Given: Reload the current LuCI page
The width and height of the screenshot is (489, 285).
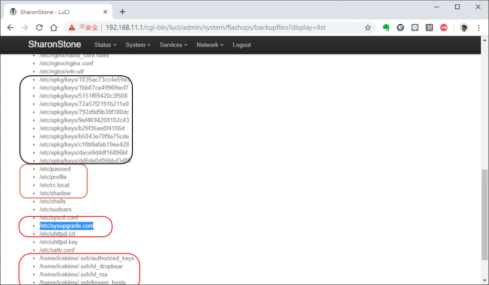Looking at the screenshot, I should click(x=39, y=28).
